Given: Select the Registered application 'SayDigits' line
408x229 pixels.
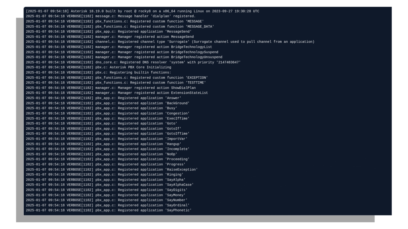Looking at the screenshot, I should (x=107, y=190).
